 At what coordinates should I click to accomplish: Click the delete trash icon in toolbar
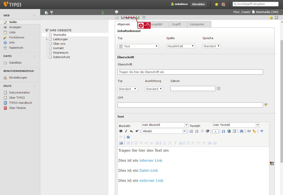[144, 18]
